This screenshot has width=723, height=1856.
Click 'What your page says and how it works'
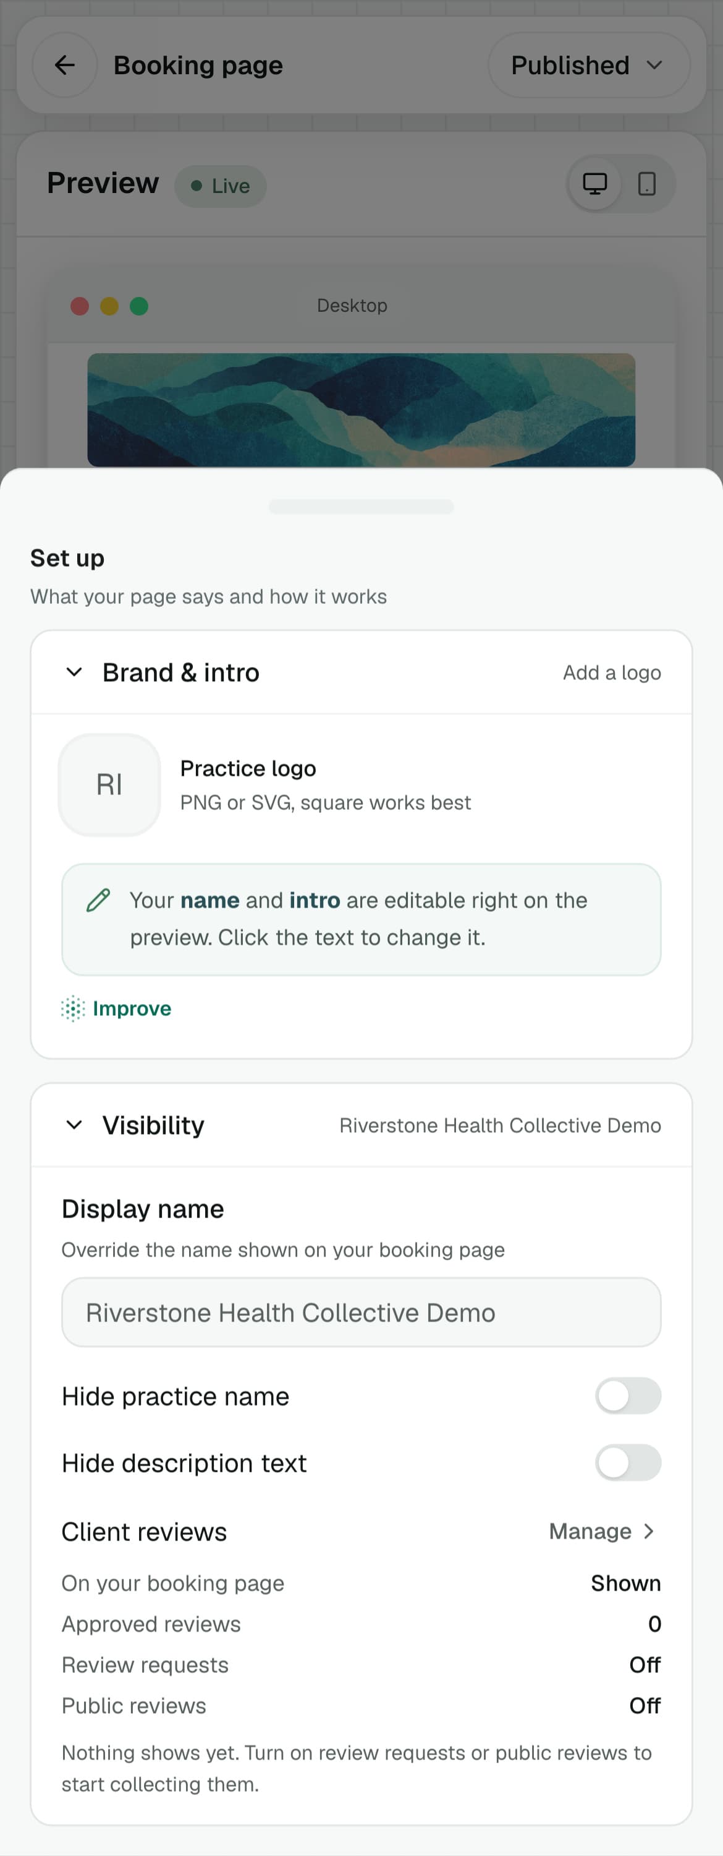[x=209, y=596]
